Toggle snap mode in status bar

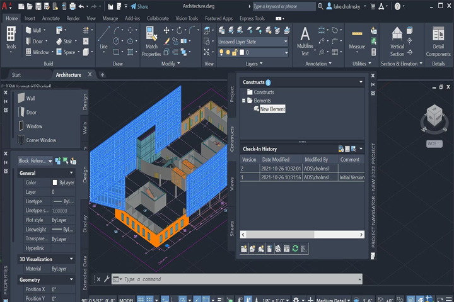pyautogui.click(x=149, y=299)
